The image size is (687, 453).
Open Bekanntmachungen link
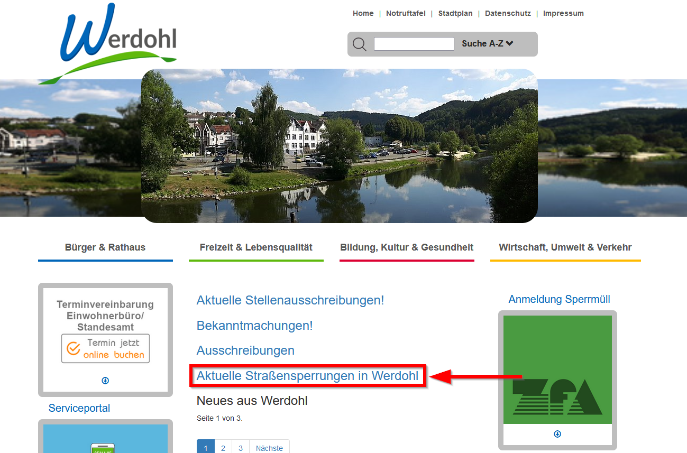click(255, 326)
